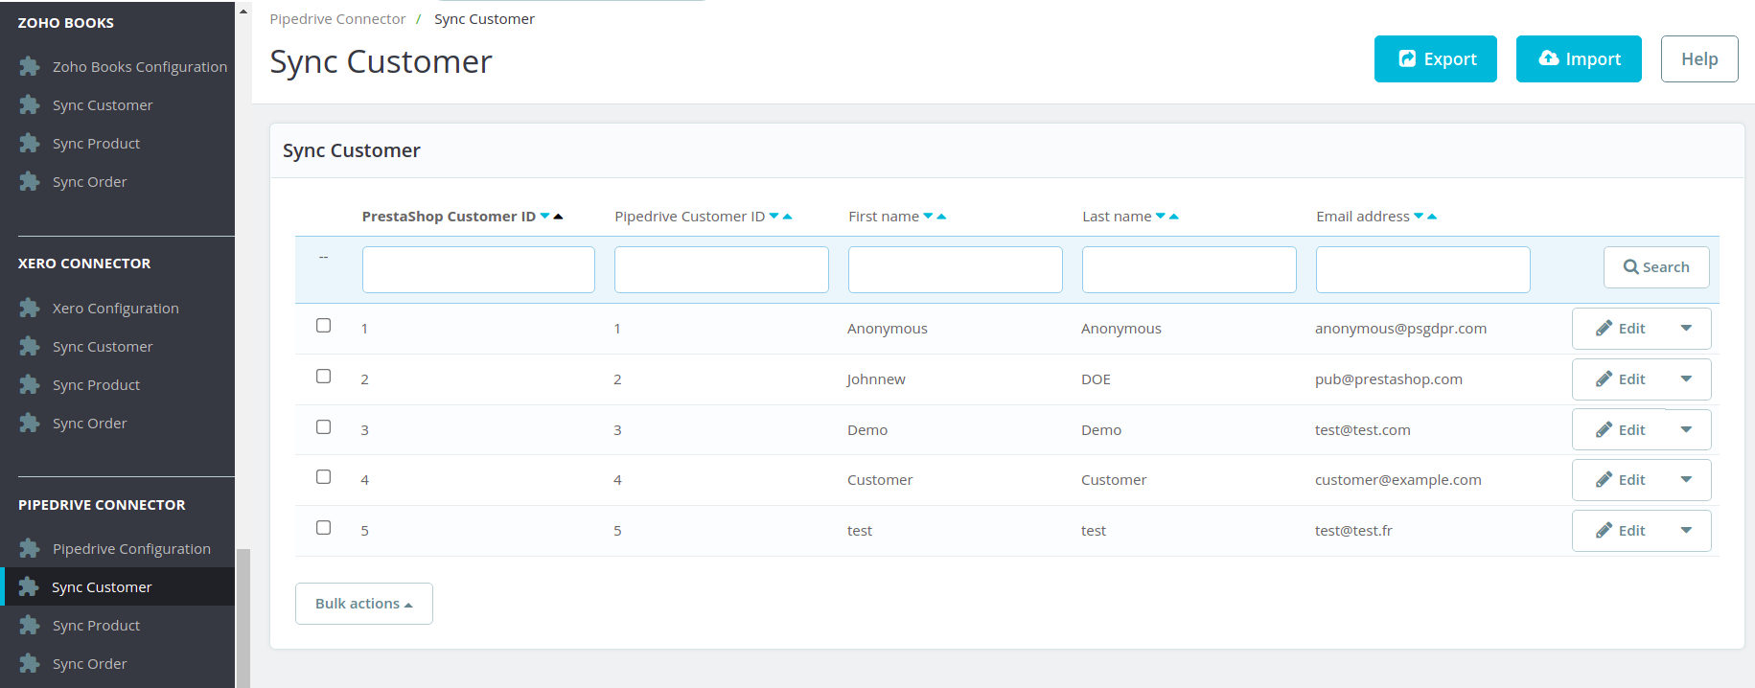Screen dimensions: 1755x688
Task: Open the Bulk actions dropdown
Action: pos(364,604)
